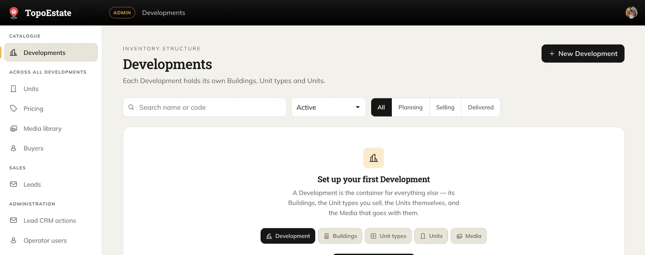The width and height of the screenshot is (645, 255).
Task: Select the All filter tab
Action: click(x=381, y=107)
